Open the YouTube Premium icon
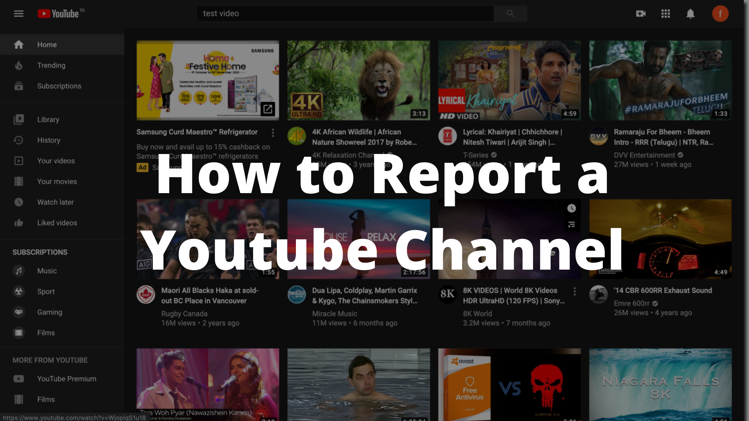Viewport: 749px width, 421px height. [19, 379]
